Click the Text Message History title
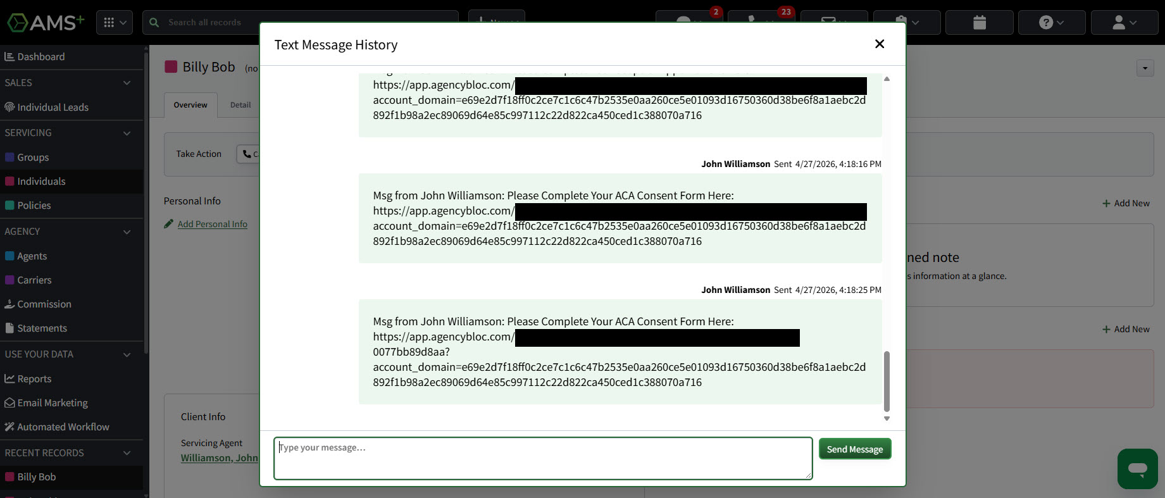 click(336, 45)
